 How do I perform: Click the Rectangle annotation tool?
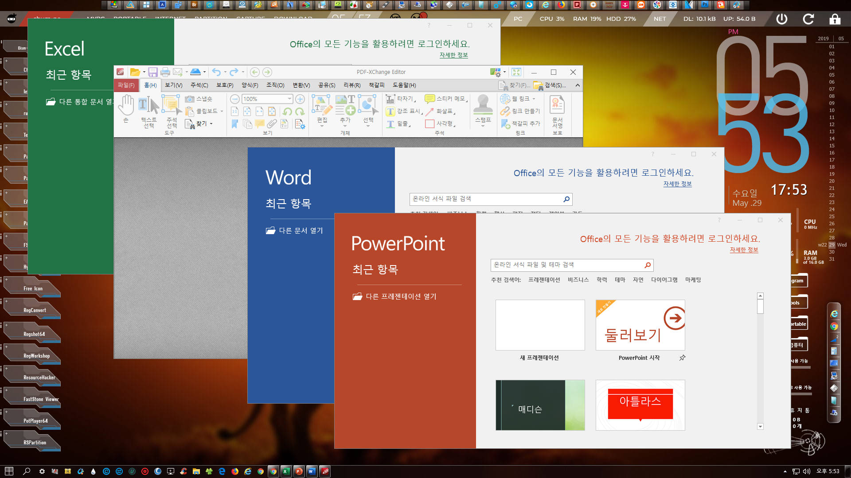tap(440, 124)
